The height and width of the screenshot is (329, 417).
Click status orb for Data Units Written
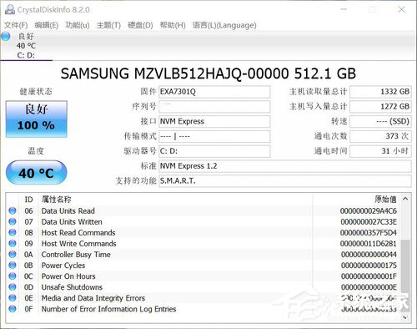point(13,221)
